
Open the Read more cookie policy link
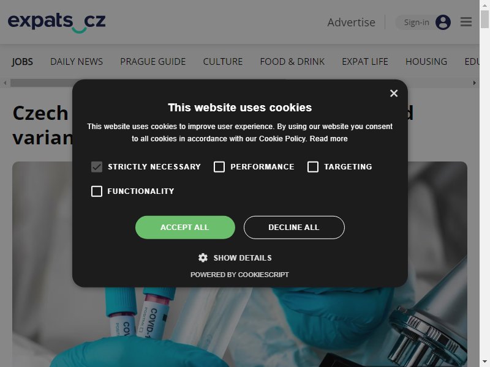tap(328, 139)
